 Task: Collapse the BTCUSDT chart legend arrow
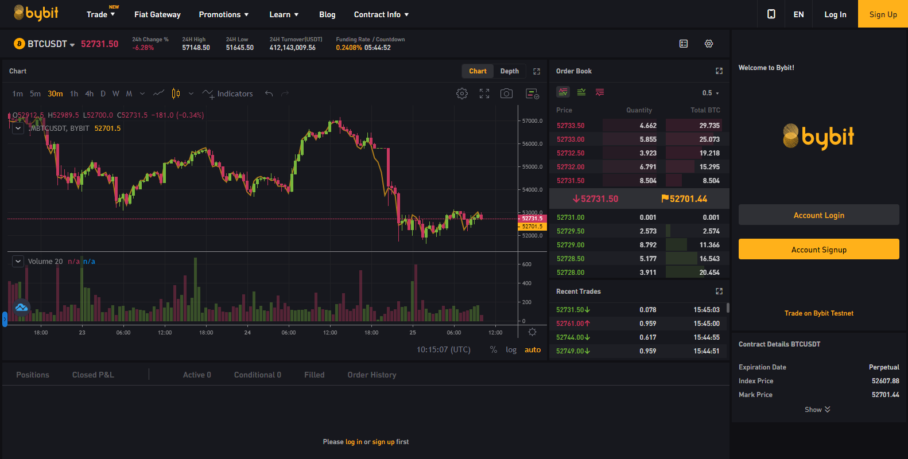click(x=18, y=129)
